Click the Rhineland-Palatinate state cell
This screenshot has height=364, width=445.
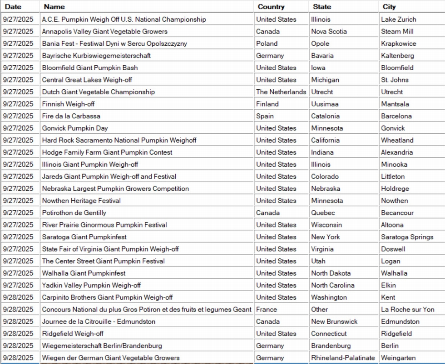pos(343,358)
